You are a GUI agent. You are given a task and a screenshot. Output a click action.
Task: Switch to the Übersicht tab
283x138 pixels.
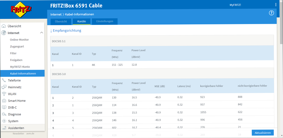[61, 22]
